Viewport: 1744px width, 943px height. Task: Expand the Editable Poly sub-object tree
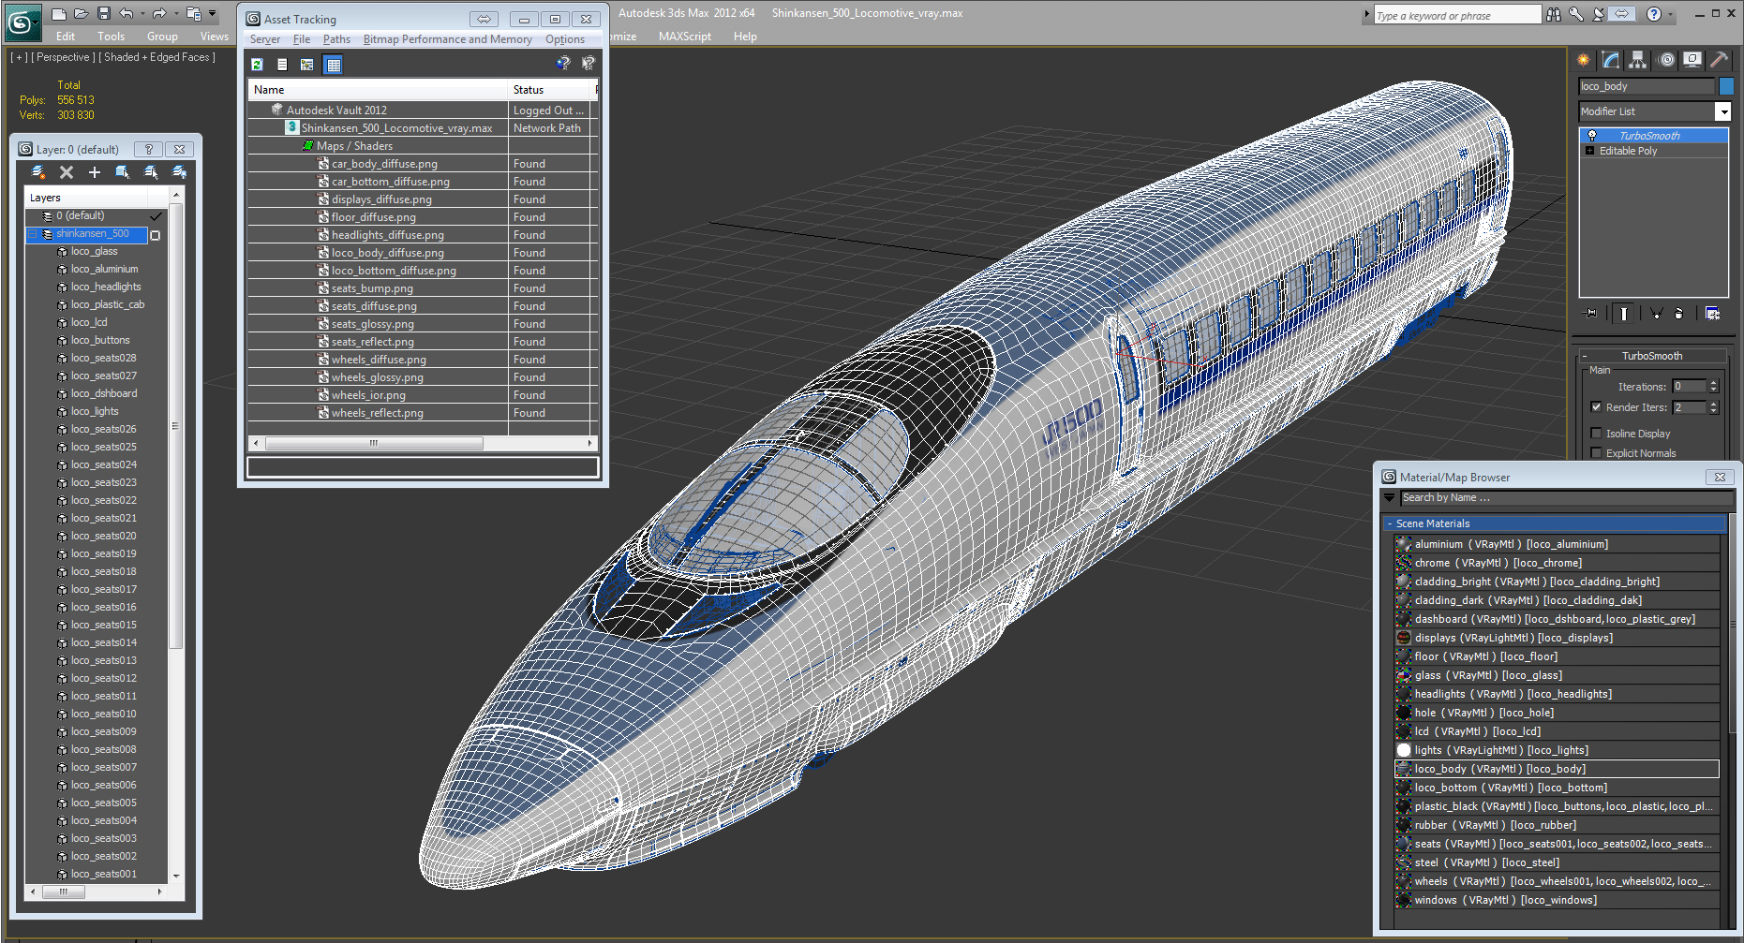pyautogui.click(x=1589, y=151)
